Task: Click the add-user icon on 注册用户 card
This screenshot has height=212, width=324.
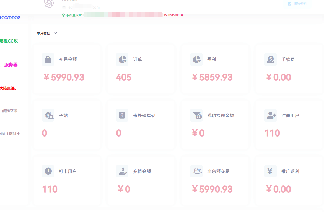Action: [270, 115]
